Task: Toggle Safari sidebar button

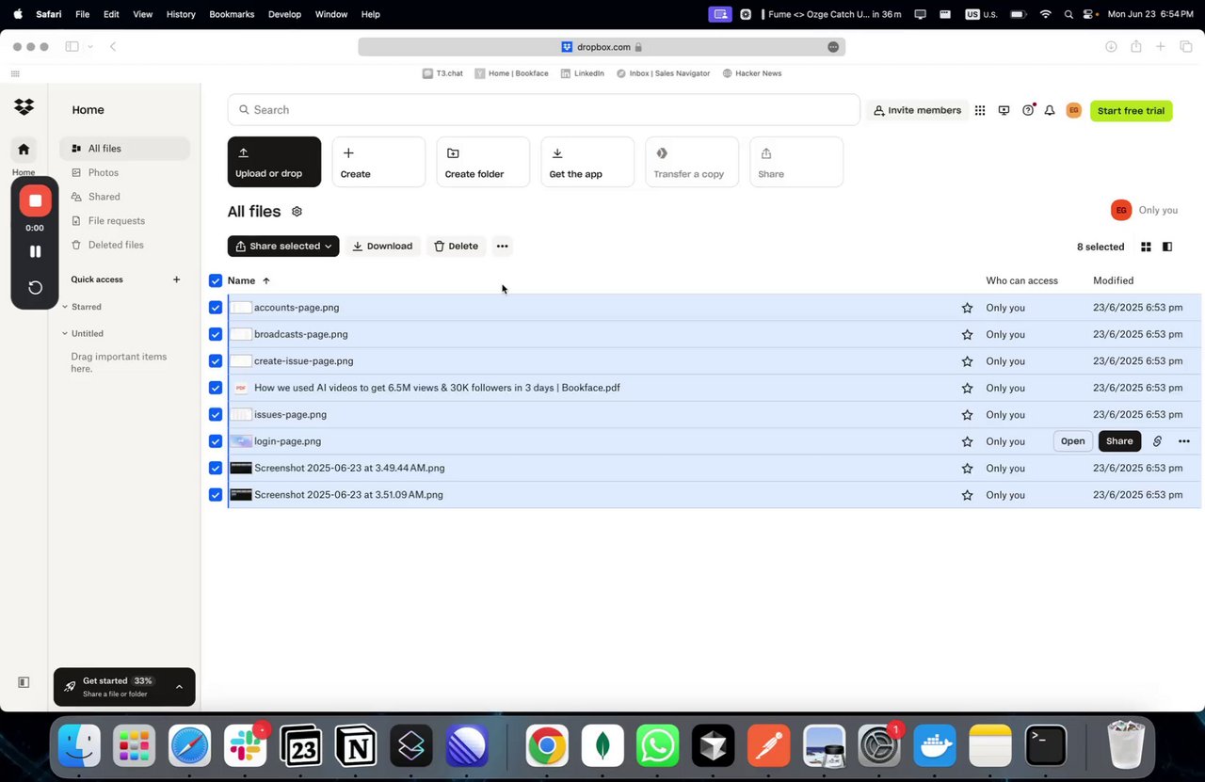Action: click(x=72, y=47)
